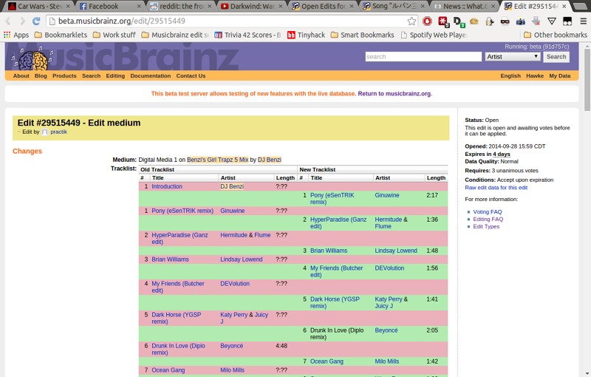
Task: Click the black square glasses extension icon
Action: click(567, 21)
